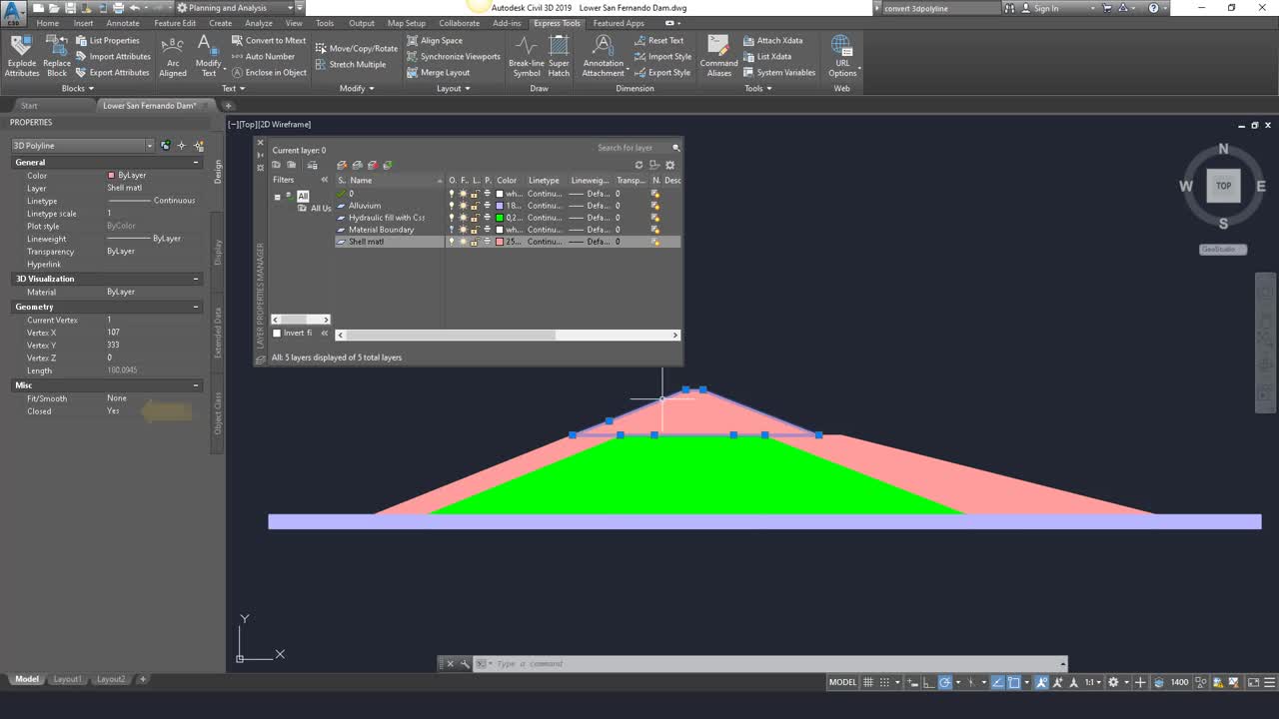
Task: Click Convert to Mtext button
Action: [268, 41]
